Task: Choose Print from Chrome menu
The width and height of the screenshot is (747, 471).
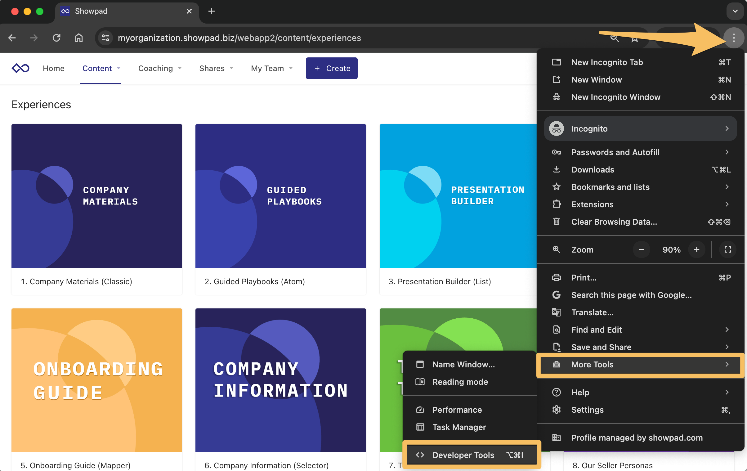Action: pos(641,278)
